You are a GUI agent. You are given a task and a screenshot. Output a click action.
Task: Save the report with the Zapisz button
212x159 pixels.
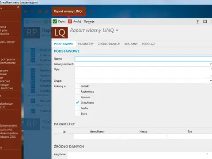click(59, 22)
